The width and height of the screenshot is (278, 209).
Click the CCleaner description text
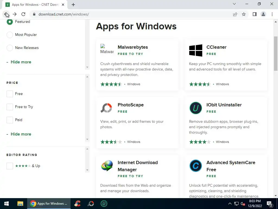[x=225, y=66]
